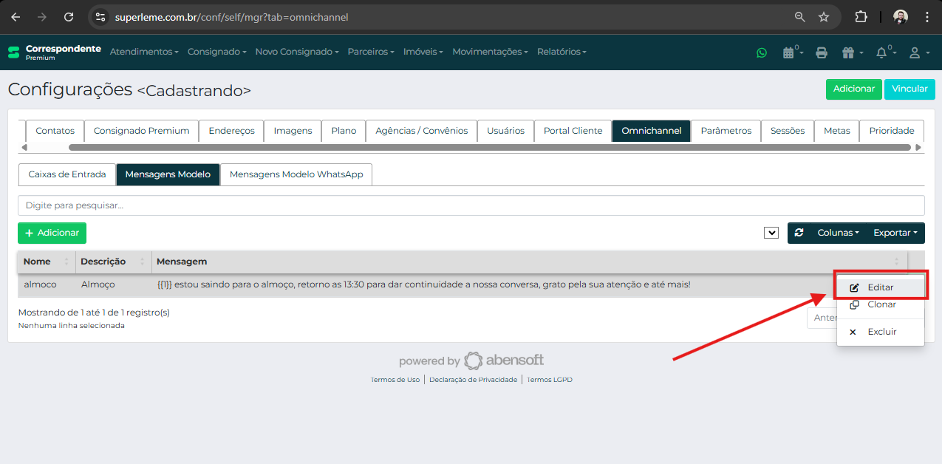Click the cyan Vincular button
Viewport: 942px width, 464px height.
(909, 89)
